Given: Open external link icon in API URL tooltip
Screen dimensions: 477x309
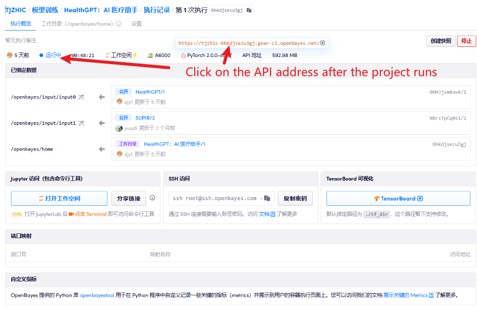Looking at the screenshot, I should click(x=322, y=43).
